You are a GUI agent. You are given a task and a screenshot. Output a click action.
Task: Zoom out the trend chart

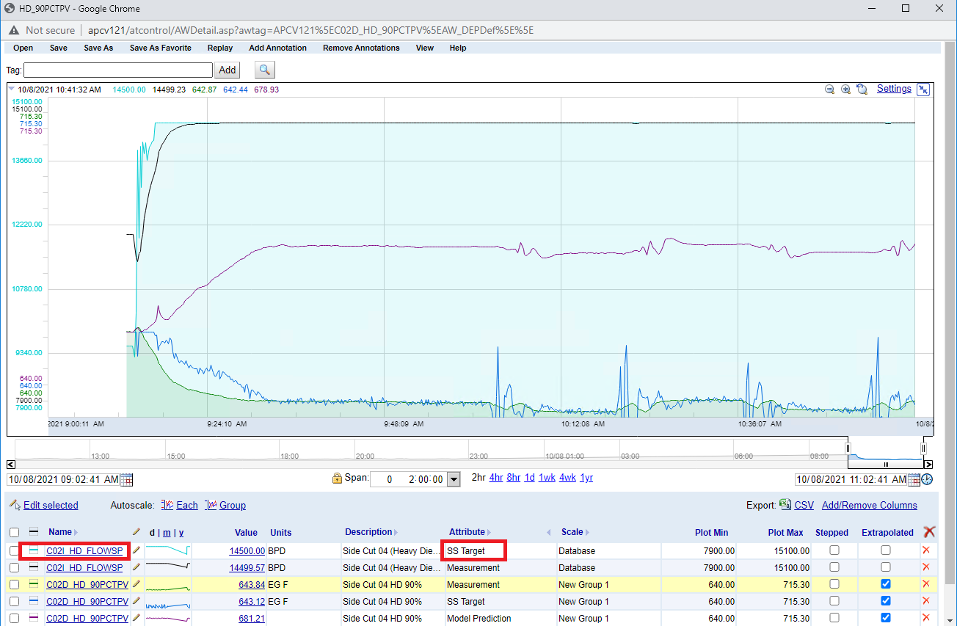point(829,90)
